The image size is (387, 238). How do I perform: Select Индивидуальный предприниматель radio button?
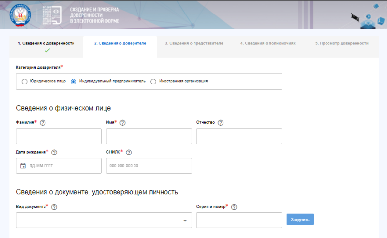tap(74, 81)
